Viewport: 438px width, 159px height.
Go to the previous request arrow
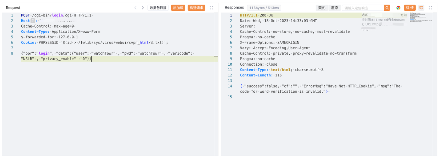tap(135, 8)
